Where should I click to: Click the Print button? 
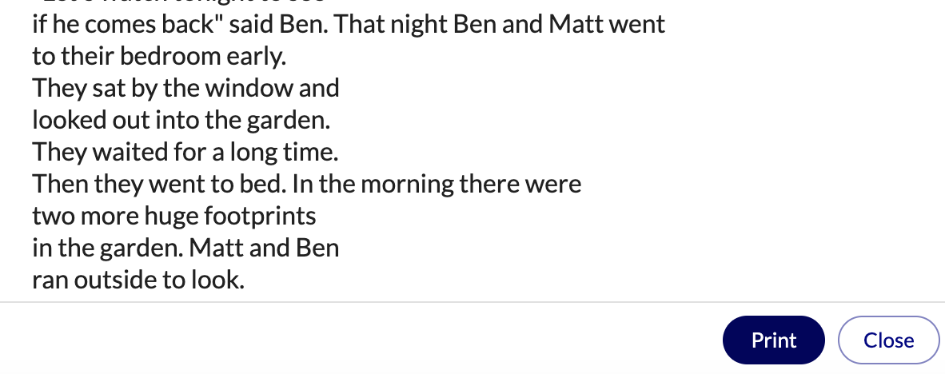(773, 340)
